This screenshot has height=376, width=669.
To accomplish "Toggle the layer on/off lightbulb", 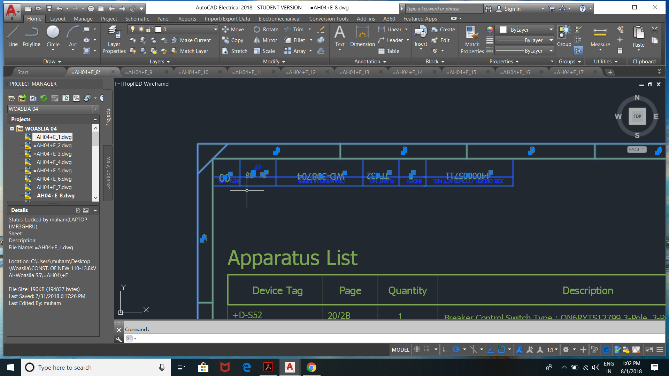I will click(x=133, y=29).
